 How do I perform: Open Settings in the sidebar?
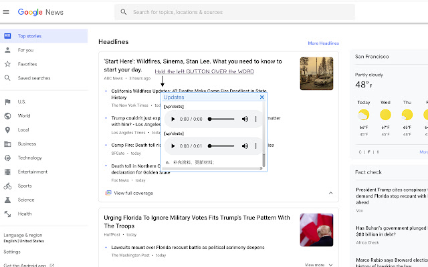(12, 252)
